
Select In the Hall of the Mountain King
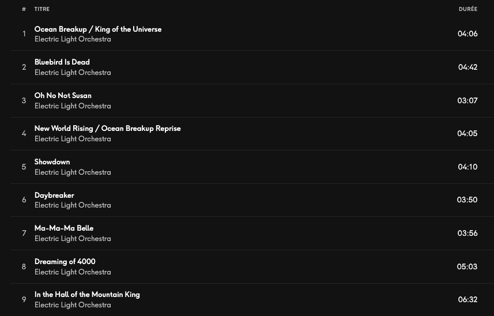(87, 295)
